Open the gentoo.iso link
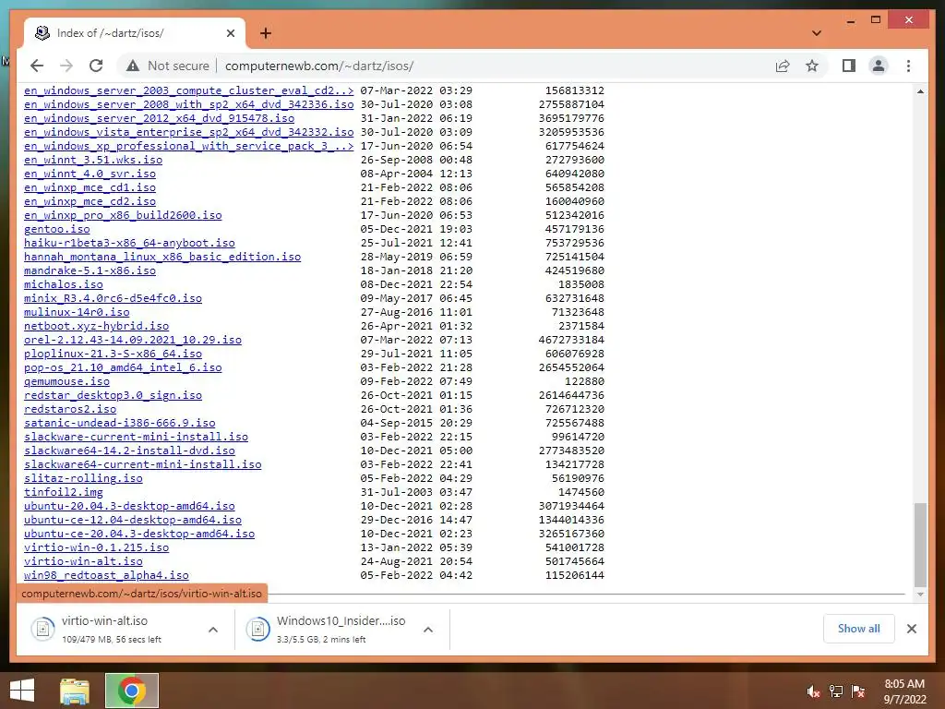 [x=56, y=229]
